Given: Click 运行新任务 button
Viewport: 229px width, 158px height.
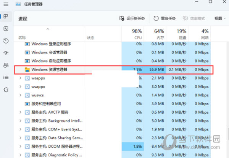Looking at the screenshot, I should [132, 18].
